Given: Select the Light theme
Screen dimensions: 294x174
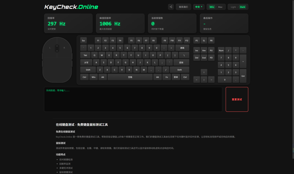Looking at the screenshot, I should 233,7.
